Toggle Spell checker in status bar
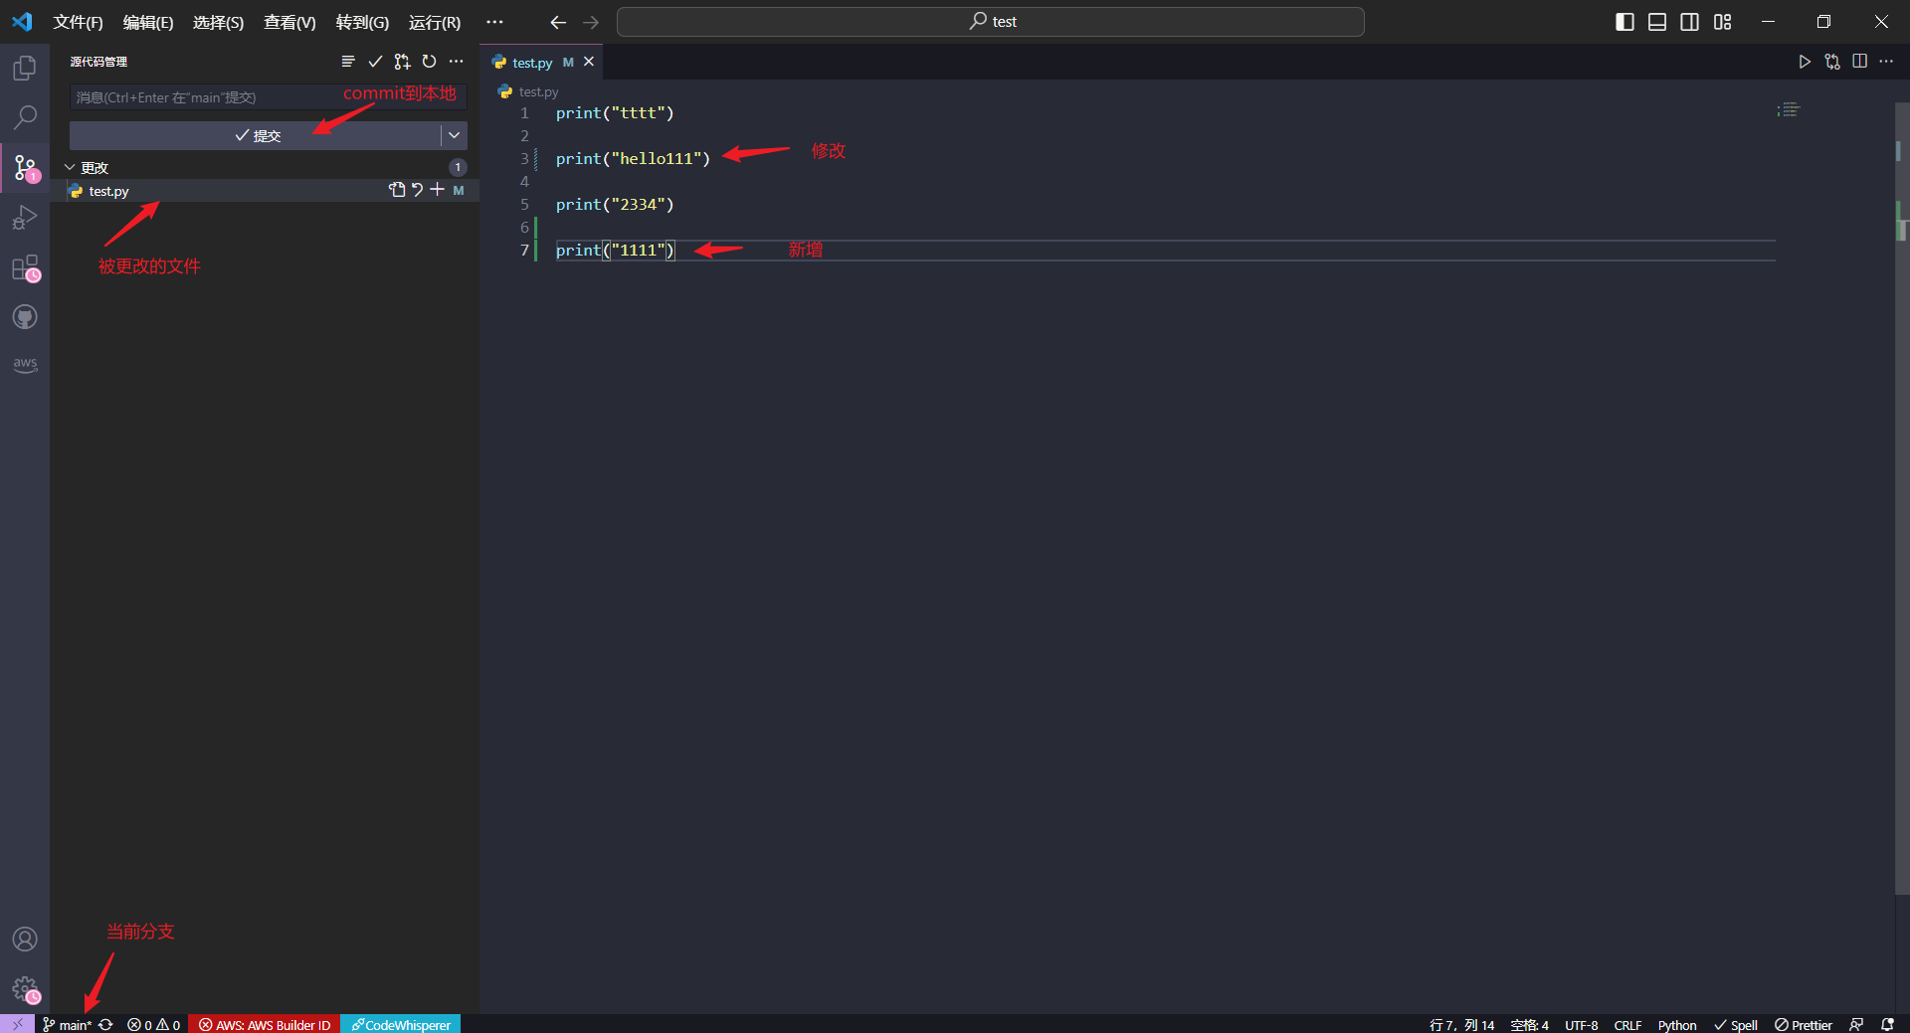 (x=1735, y=1024)
